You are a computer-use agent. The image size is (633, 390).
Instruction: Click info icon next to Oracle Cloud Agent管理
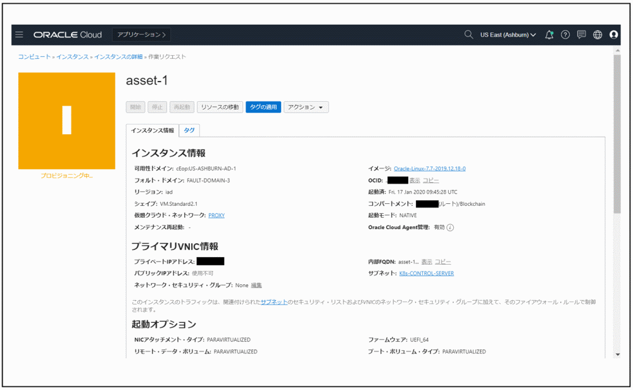click(x=450, y=227)
